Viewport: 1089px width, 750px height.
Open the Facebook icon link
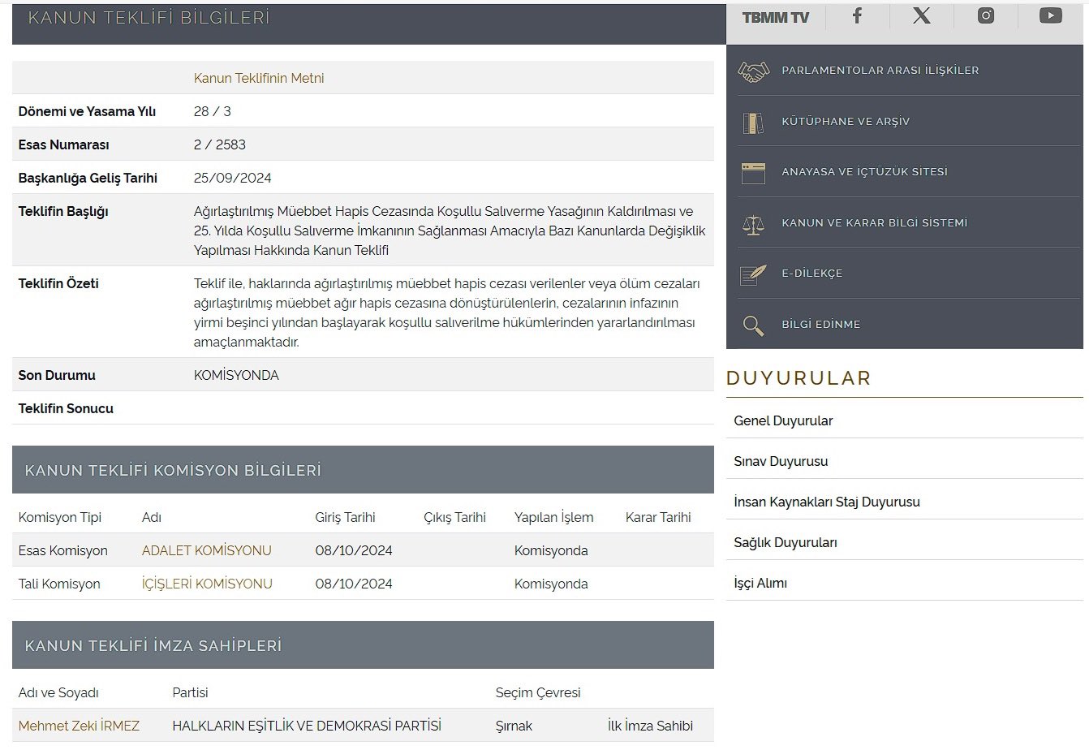click(857, 15)
